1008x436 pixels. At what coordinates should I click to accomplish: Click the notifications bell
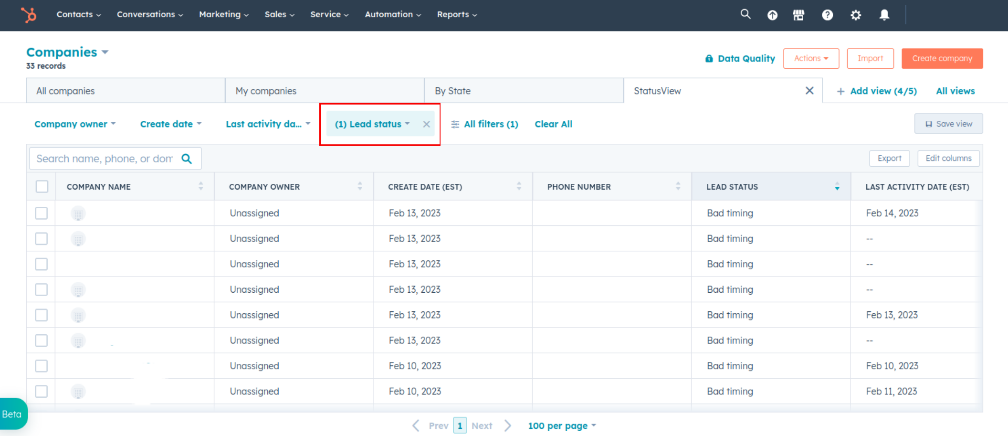pyautogui.click(x=883, y=15)
